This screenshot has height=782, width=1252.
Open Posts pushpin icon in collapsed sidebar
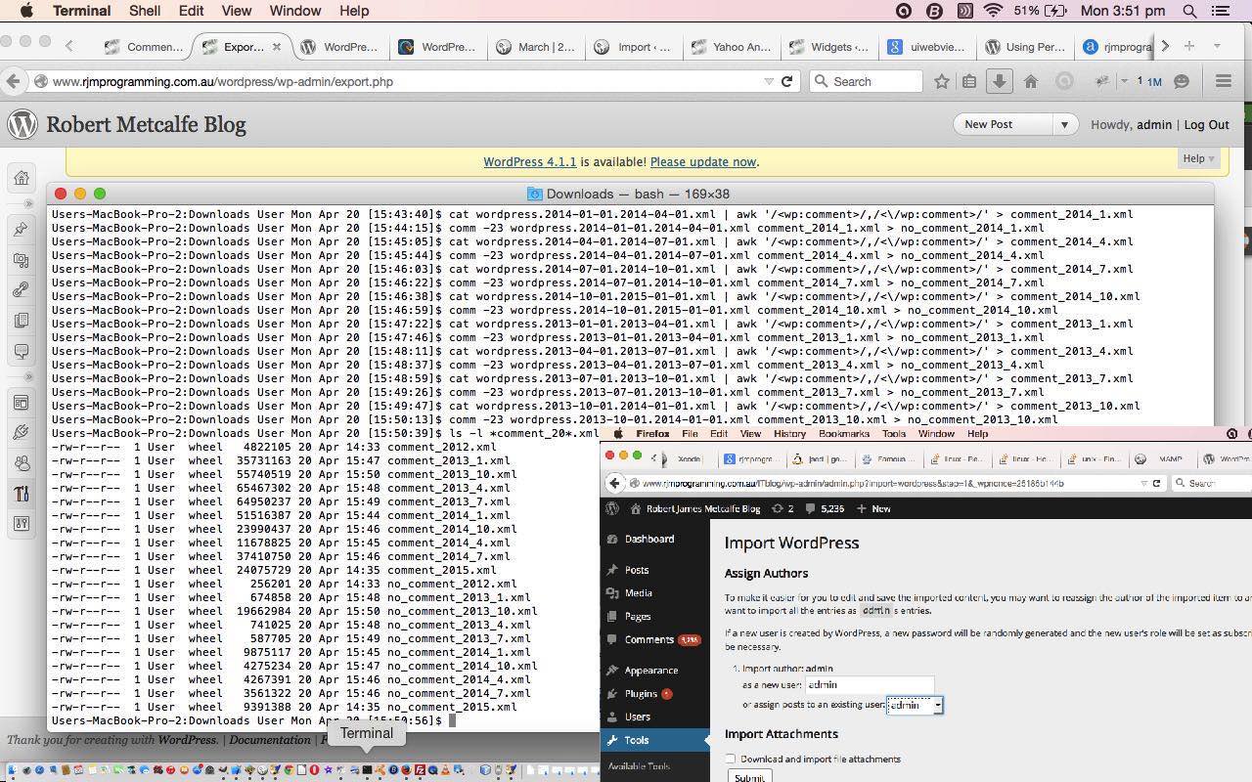click(x=22, y=229)
